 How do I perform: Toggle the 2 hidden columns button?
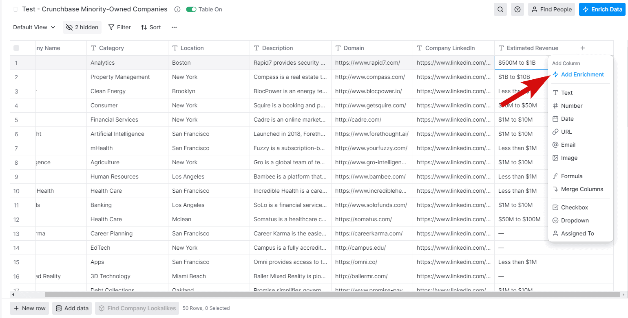coord(82,27)
